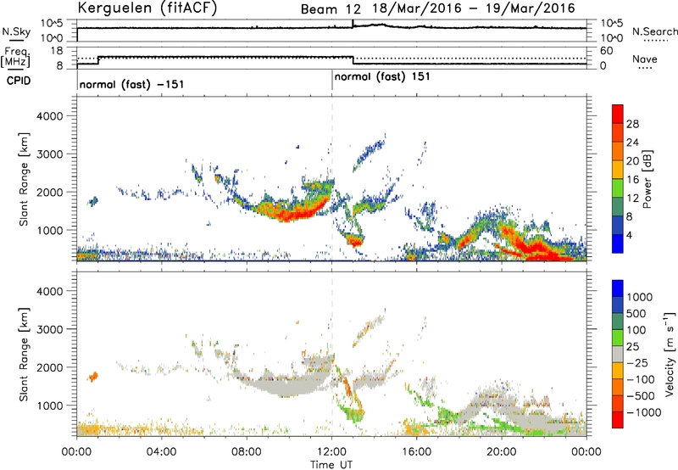The width and height of the screenshot is (678, 470).
Task: Pick the red bottom segment of velocity colorbar
Action: (x=618, y=420)
